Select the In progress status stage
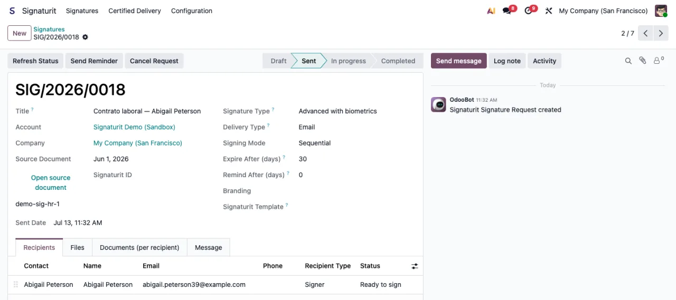 point(349,61)
